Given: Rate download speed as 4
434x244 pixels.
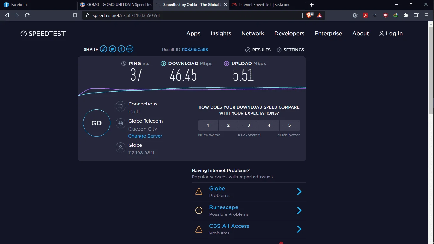Looking at the screenshot, I should coord(269,125).
